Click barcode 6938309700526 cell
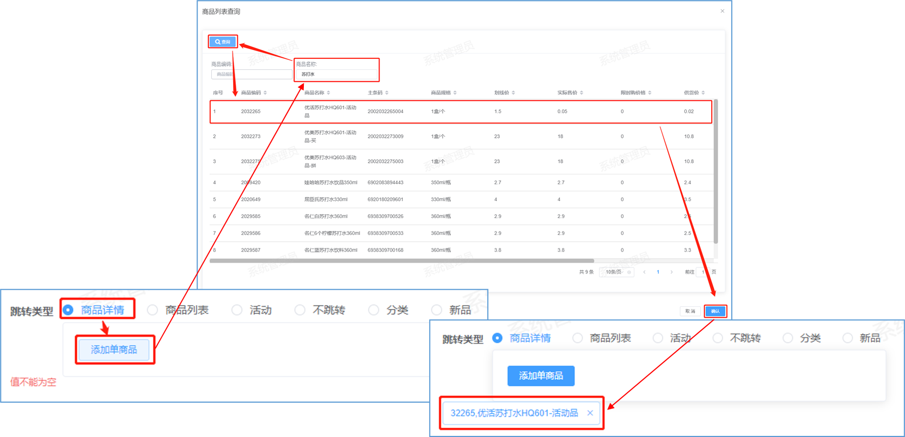This screenshot has height=437, width=905. (386, 216)
